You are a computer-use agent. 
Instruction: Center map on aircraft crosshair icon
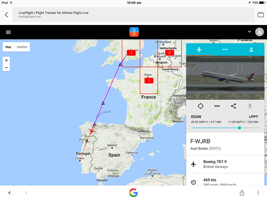tap(201, 106)
